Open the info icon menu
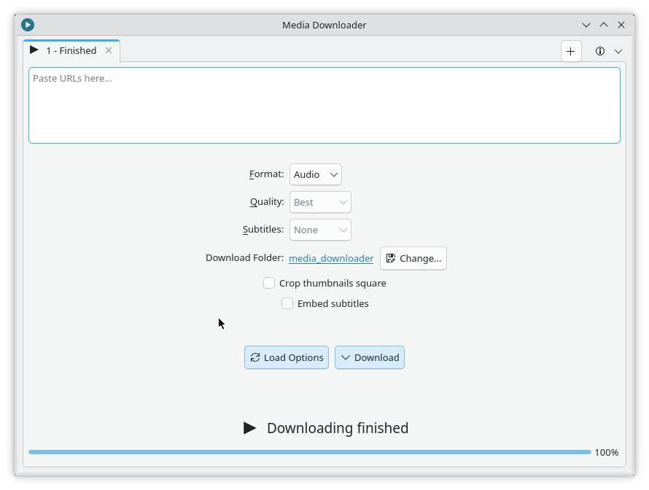649x490 pixels. [x=600, y=51]
